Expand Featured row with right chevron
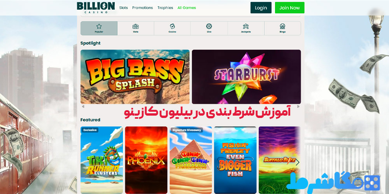The image size is (389, 194). click(x=298, y=162)
